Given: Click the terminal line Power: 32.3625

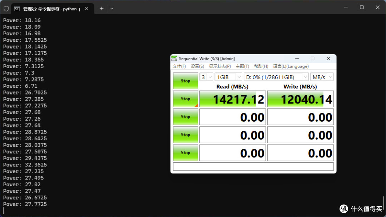Looking at the screenshot, I should point(25,165).
